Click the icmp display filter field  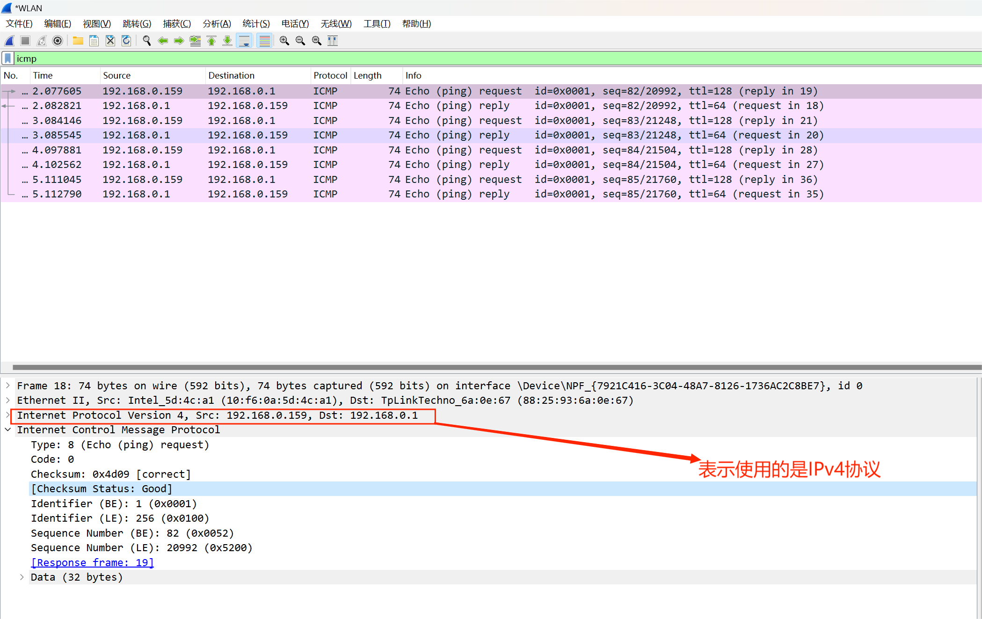click(498, 58)
